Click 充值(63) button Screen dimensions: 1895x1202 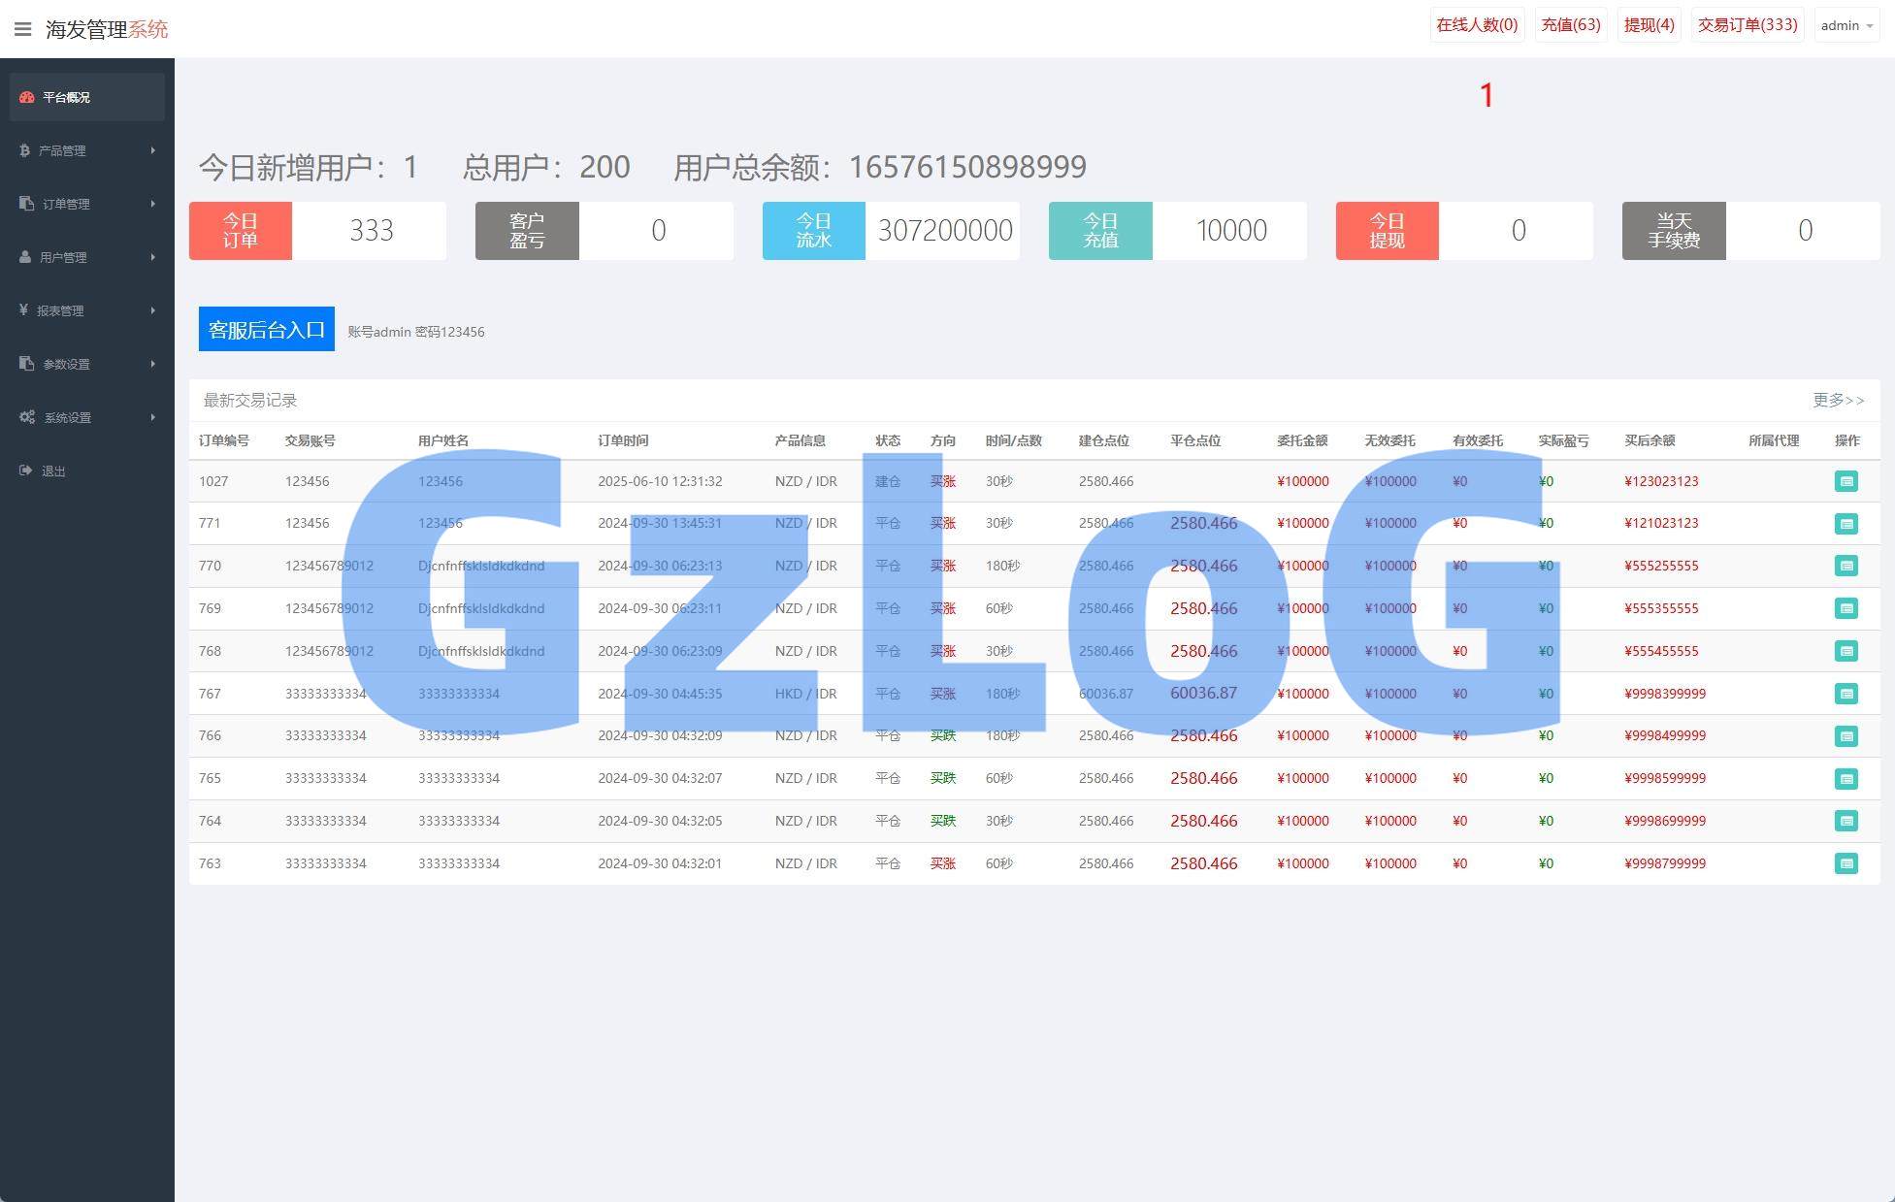1571,25
